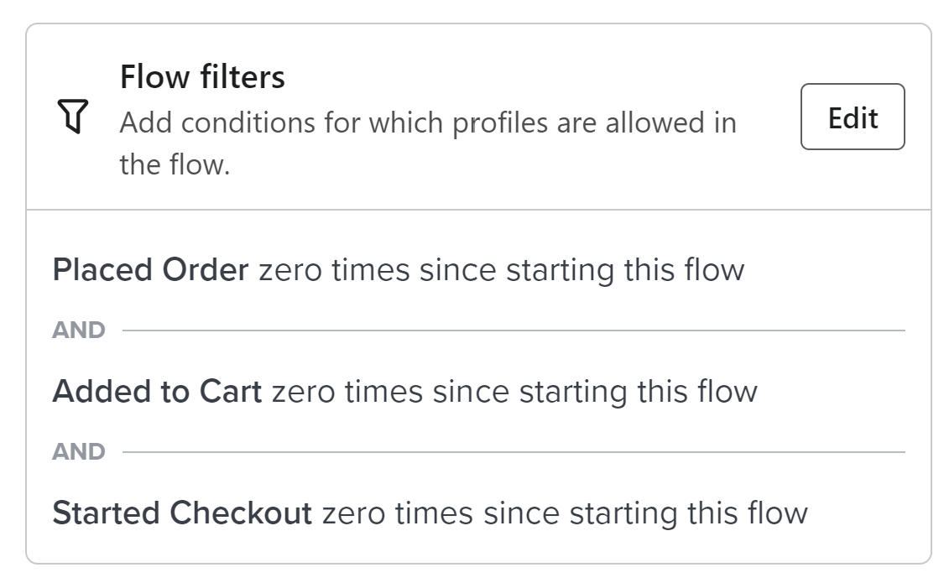This screenshot has width=944, height=583.
Task: Click the funnel filter icon
Action: pyautogui.click(x=73, y=116)
